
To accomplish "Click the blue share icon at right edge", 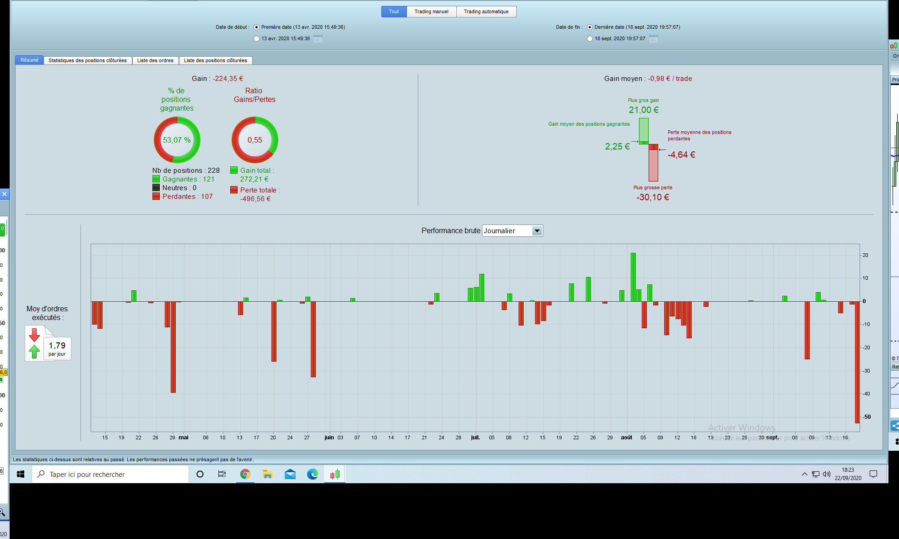I will [x=895, y=426].
